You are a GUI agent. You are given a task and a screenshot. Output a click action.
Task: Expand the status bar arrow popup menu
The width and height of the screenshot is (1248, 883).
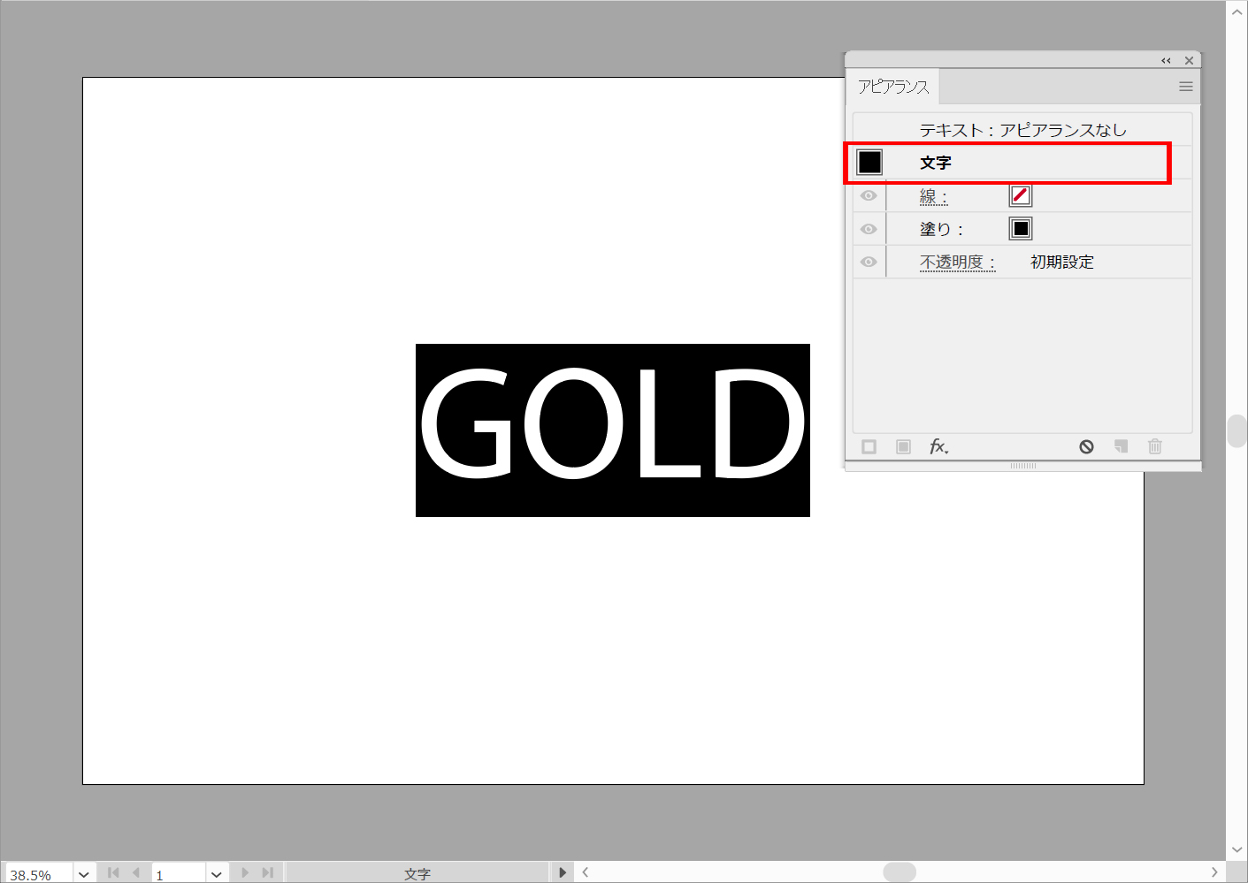(x=563, y=873)
